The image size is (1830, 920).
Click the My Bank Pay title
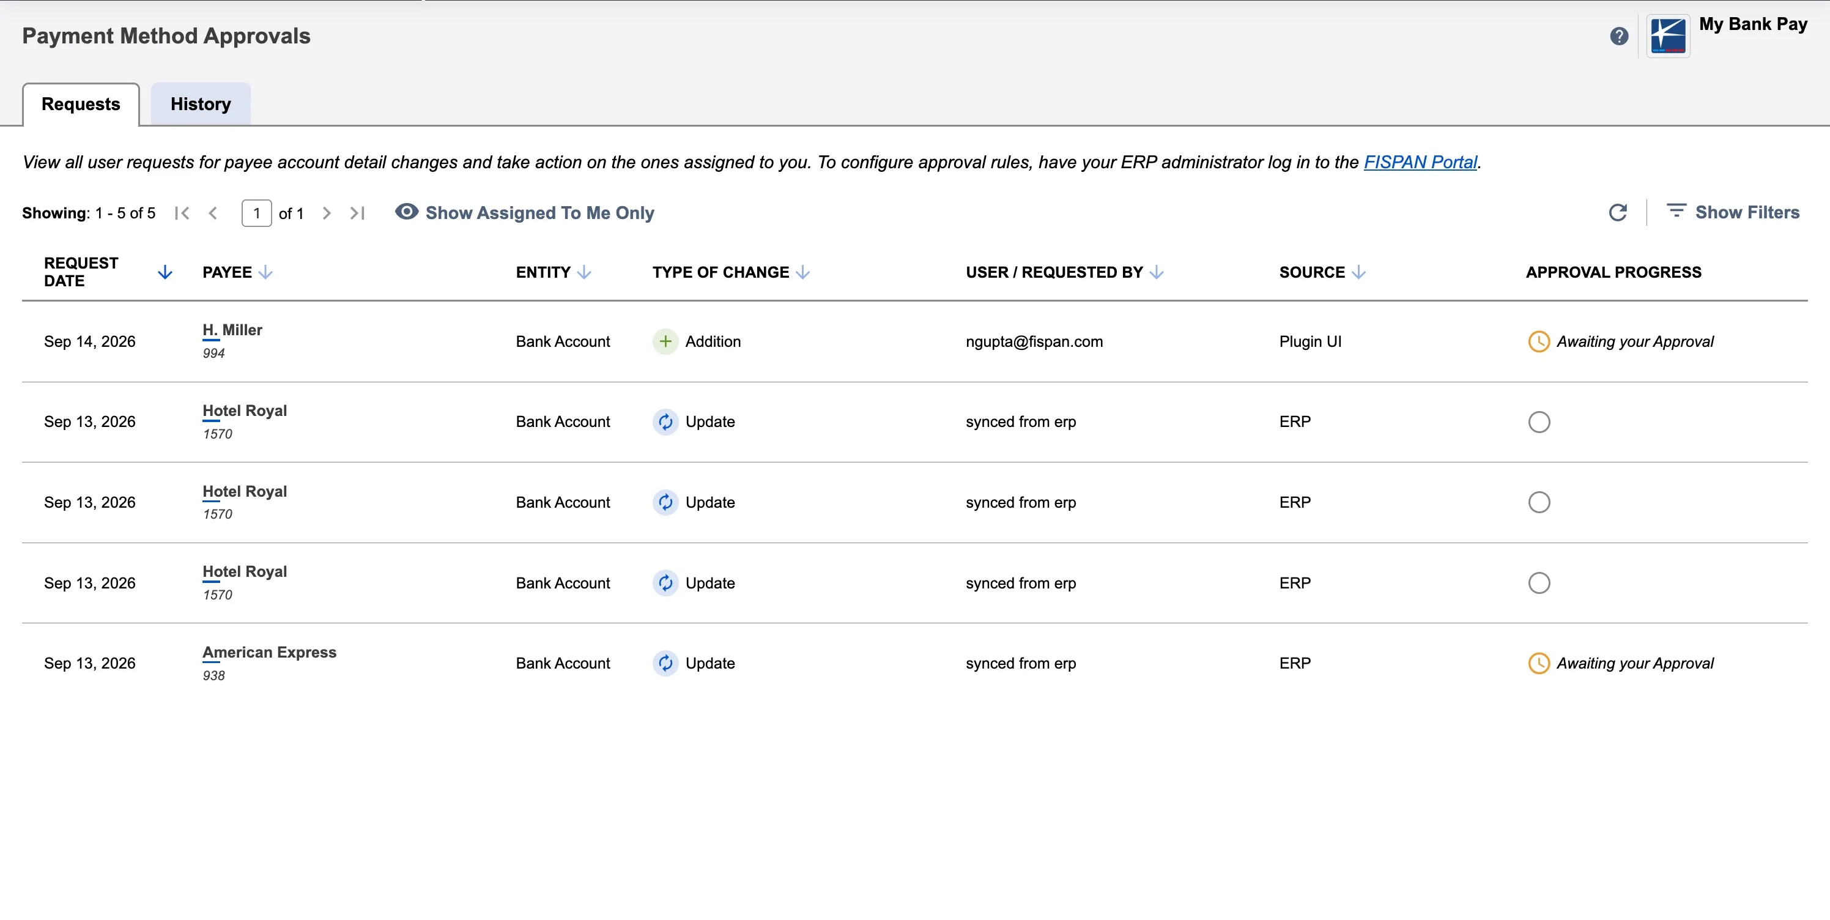point(1752,24)
